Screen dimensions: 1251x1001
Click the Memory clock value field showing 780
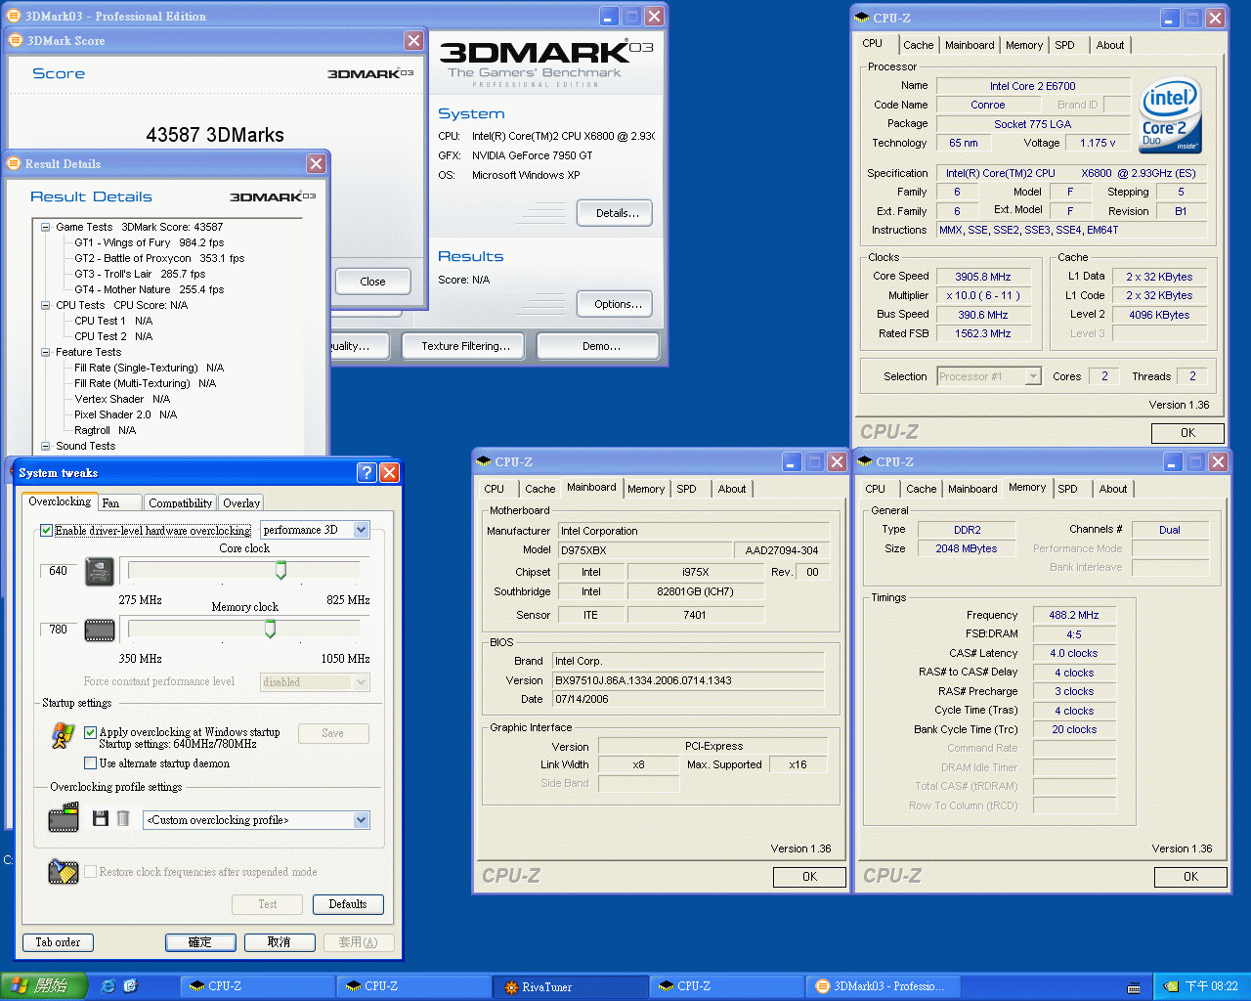[60, 630]
